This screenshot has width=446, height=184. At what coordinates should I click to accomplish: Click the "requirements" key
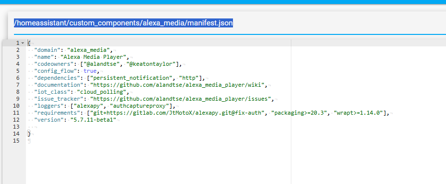click(x=57, y=113)
